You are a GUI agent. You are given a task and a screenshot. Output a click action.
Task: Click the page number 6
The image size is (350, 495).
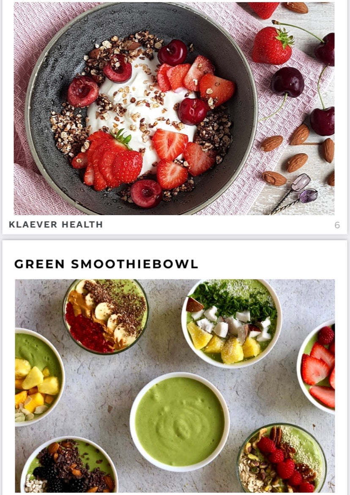tap(337, 225)
